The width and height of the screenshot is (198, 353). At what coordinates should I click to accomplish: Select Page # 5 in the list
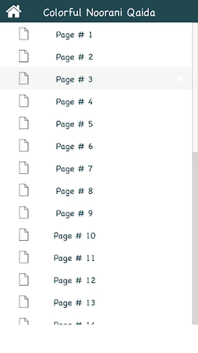(96, 123)
